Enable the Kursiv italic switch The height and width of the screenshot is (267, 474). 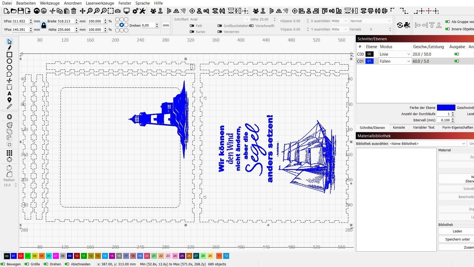[192, 32]
